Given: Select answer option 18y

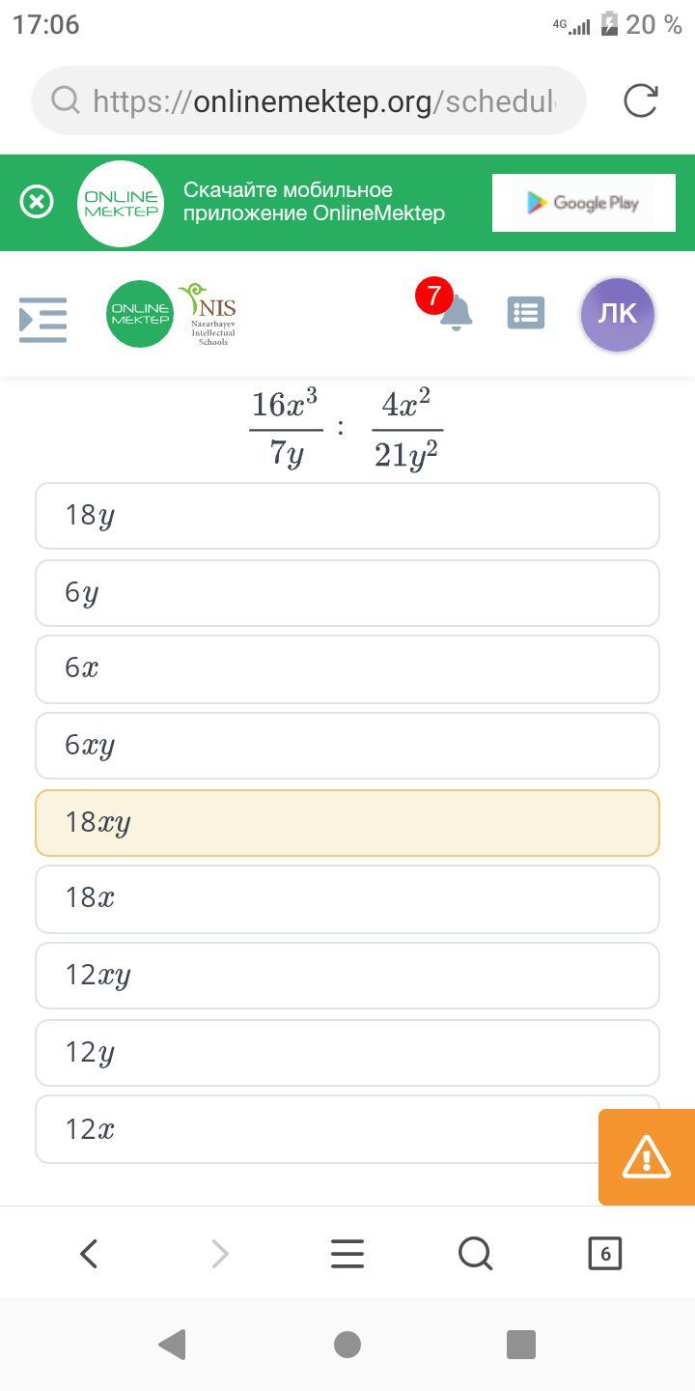Looking at the screenshot, I should coord(347,516).
